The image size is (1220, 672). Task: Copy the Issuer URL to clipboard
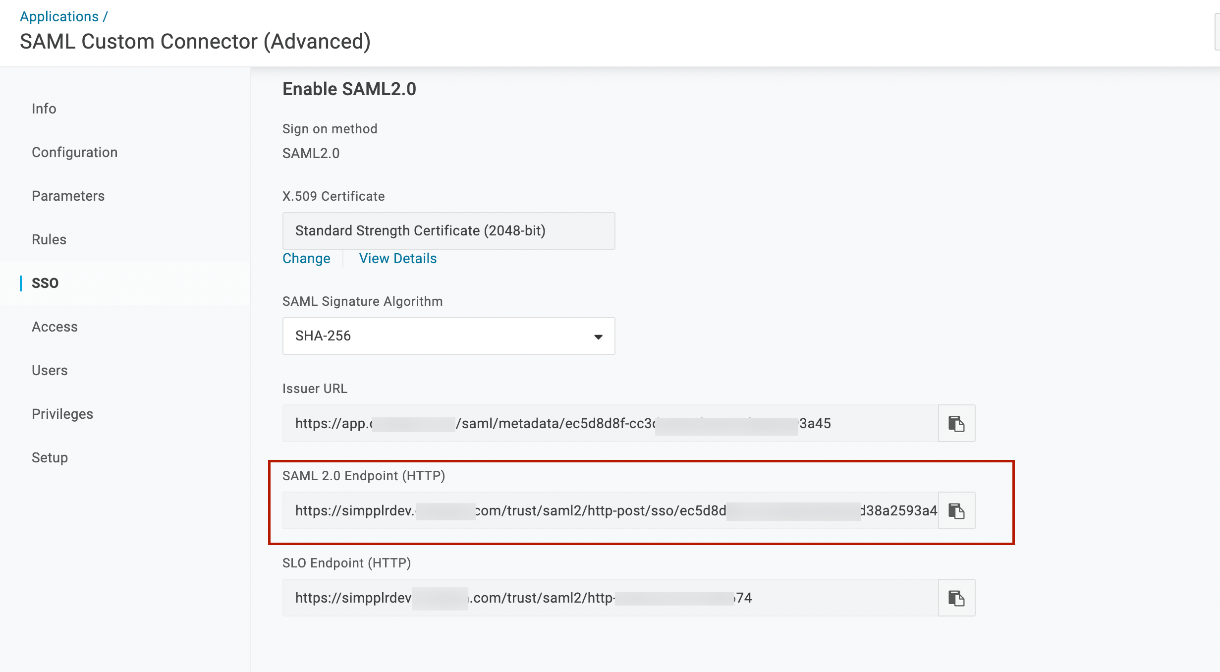point(956,423)
